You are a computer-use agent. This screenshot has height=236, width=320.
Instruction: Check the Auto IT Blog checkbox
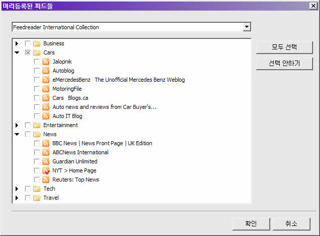[x=37, y=116]
